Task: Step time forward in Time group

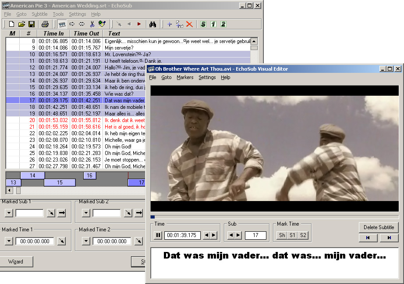Action: [213, 235]
